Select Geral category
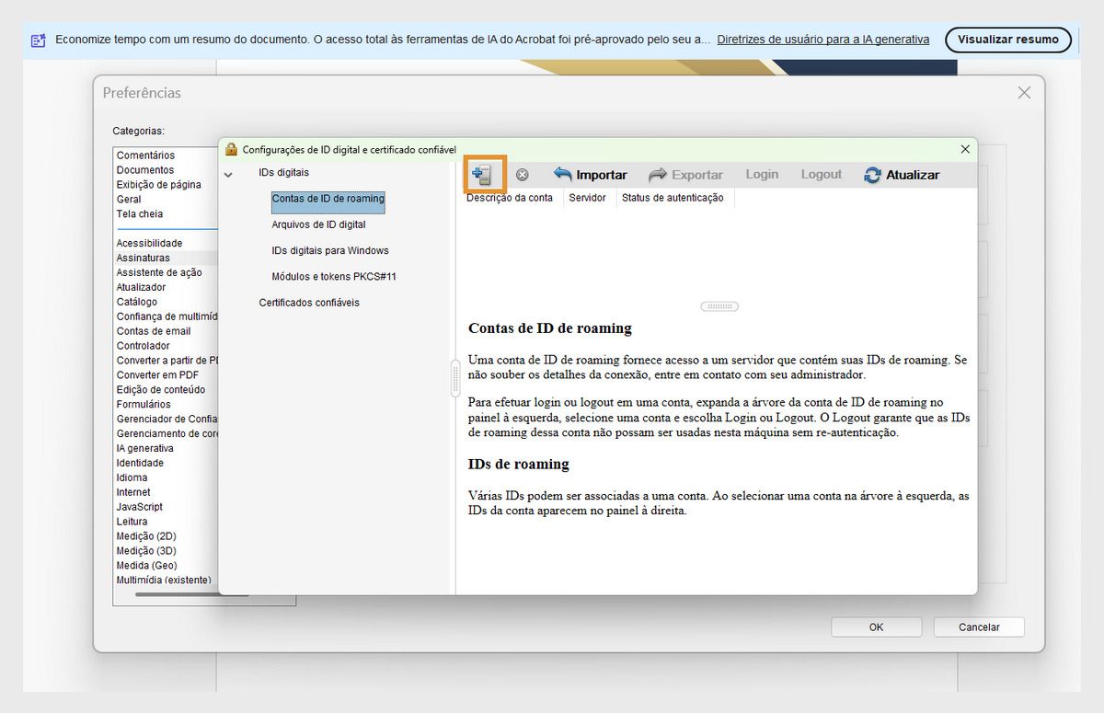The width and height of the screenshot is (1104, 713). (x=129, y=200)
